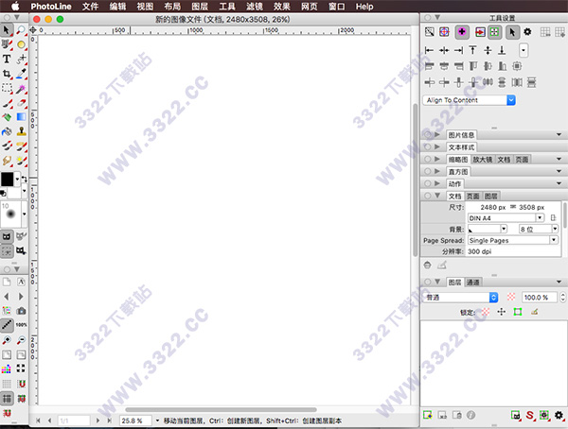Click the zoom in magnifier icon
Image resolution: width=568 pixels, height=429 pixels.
(x=7, y=340)
